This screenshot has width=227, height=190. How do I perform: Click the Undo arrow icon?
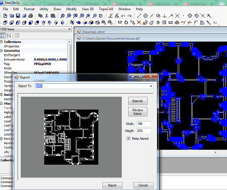pyautogui.click(x=123, y=16)
